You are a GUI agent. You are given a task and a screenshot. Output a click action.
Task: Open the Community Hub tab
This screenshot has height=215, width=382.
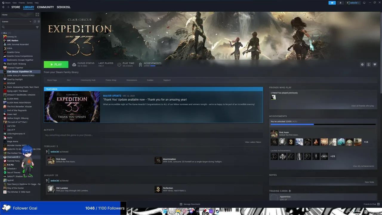click(x=88, y=80)
